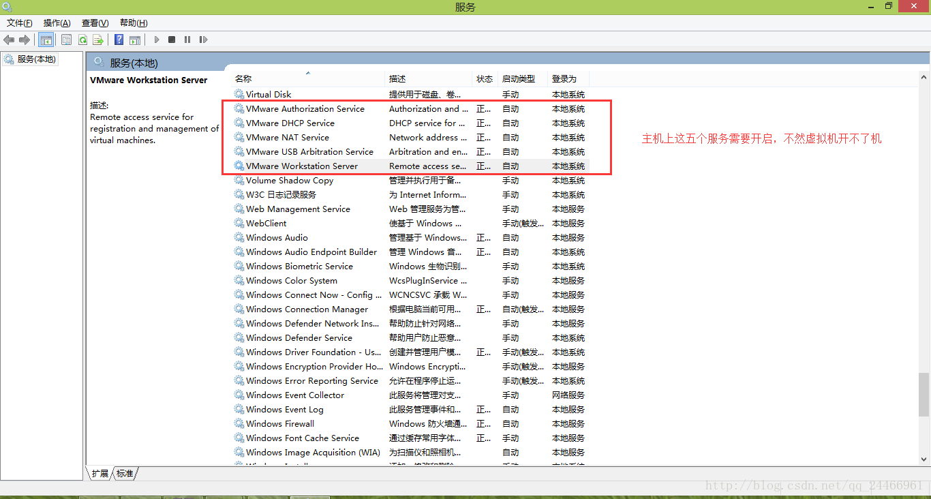This screenshot has width=931, height=499.
Task: Switch to the 标准 tab
Action: click(125, 473)
